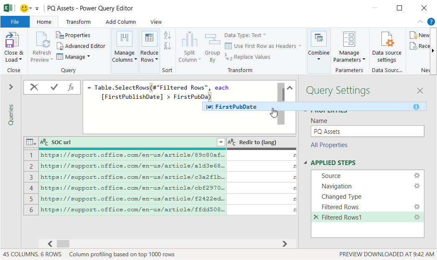Open the Source step settings gear
Viewport: 437px width, 260px height.
[417, 175]
